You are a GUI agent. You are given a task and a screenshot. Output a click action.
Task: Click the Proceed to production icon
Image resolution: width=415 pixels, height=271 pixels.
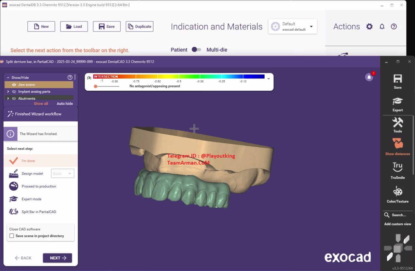[x=14, y=186]
